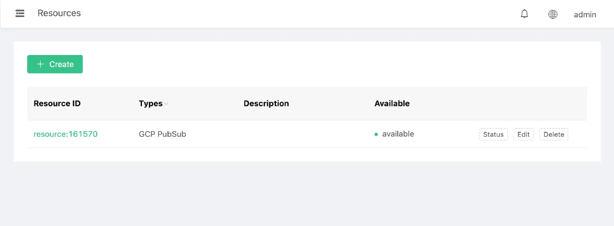Click the Description column header

point(266,104)
